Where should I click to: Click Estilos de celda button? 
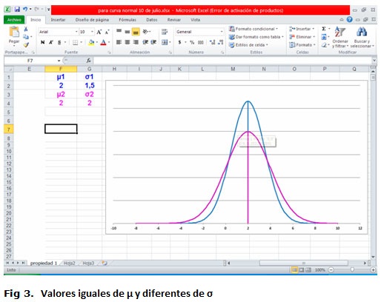(x=248, y=45)
